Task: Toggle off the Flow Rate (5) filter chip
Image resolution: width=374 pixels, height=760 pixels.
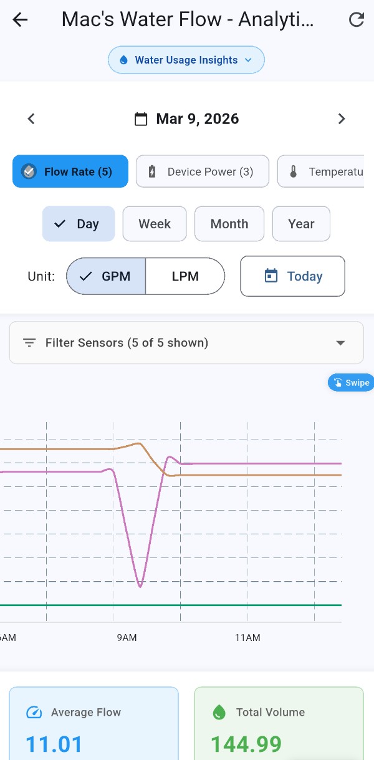Action: (70, 171)
